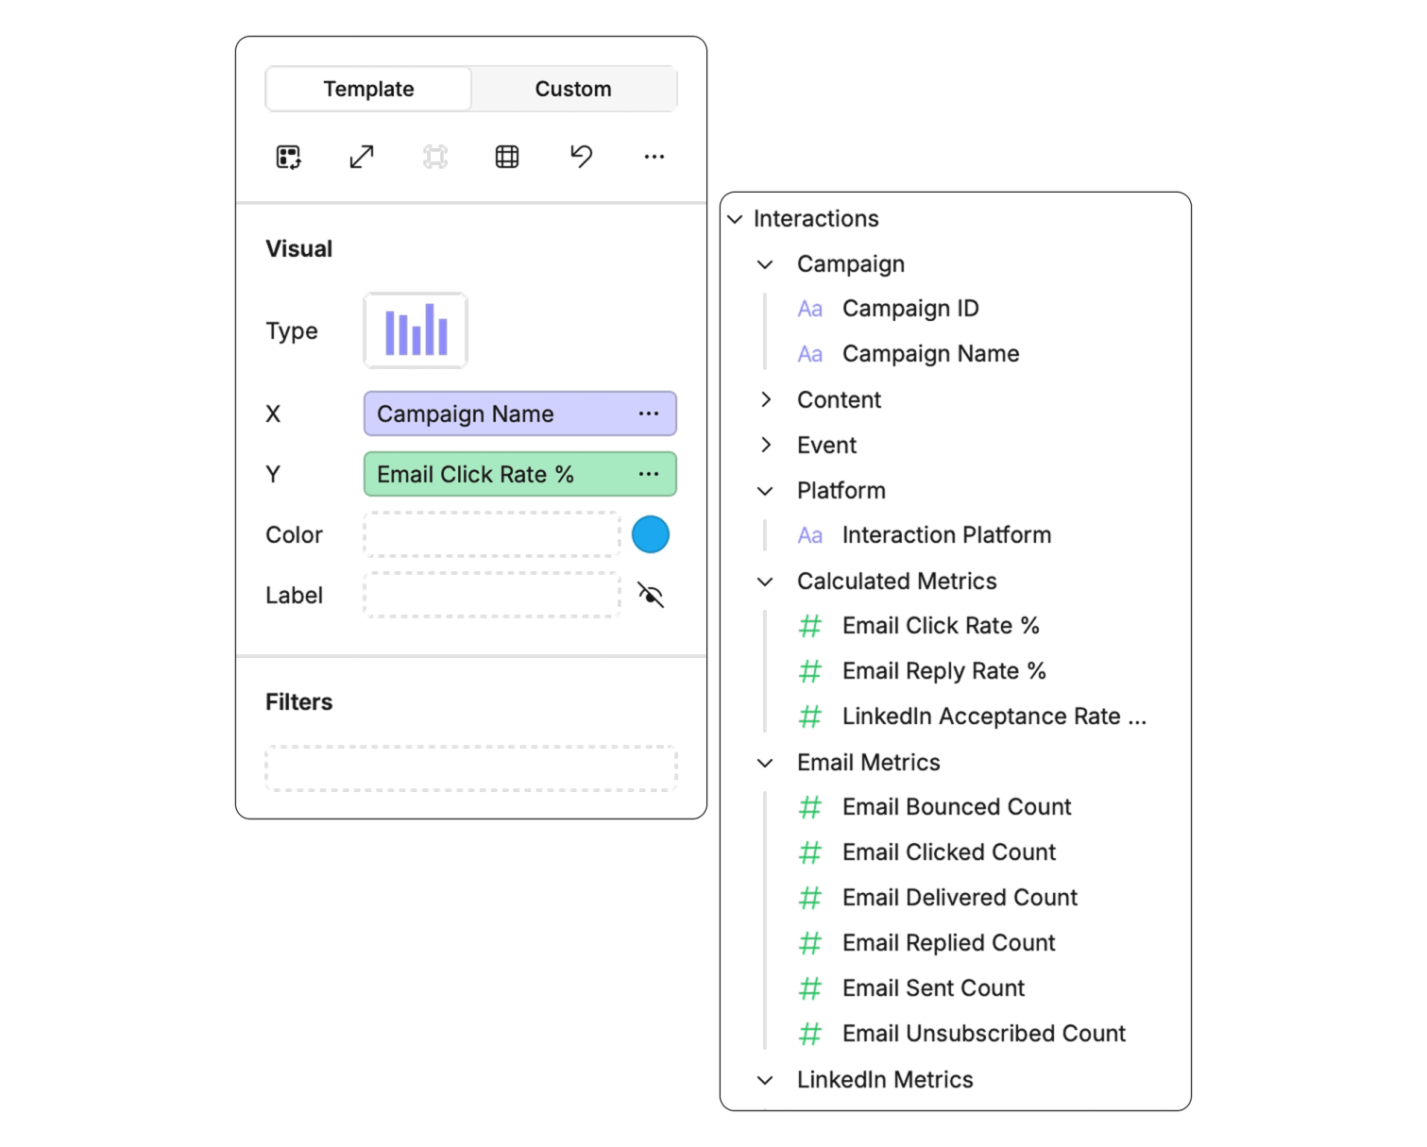Switch to table view using the grid icon
Image resolution: width=1427 pixels, height=1147 pixels.
click(x=506, y=157)
